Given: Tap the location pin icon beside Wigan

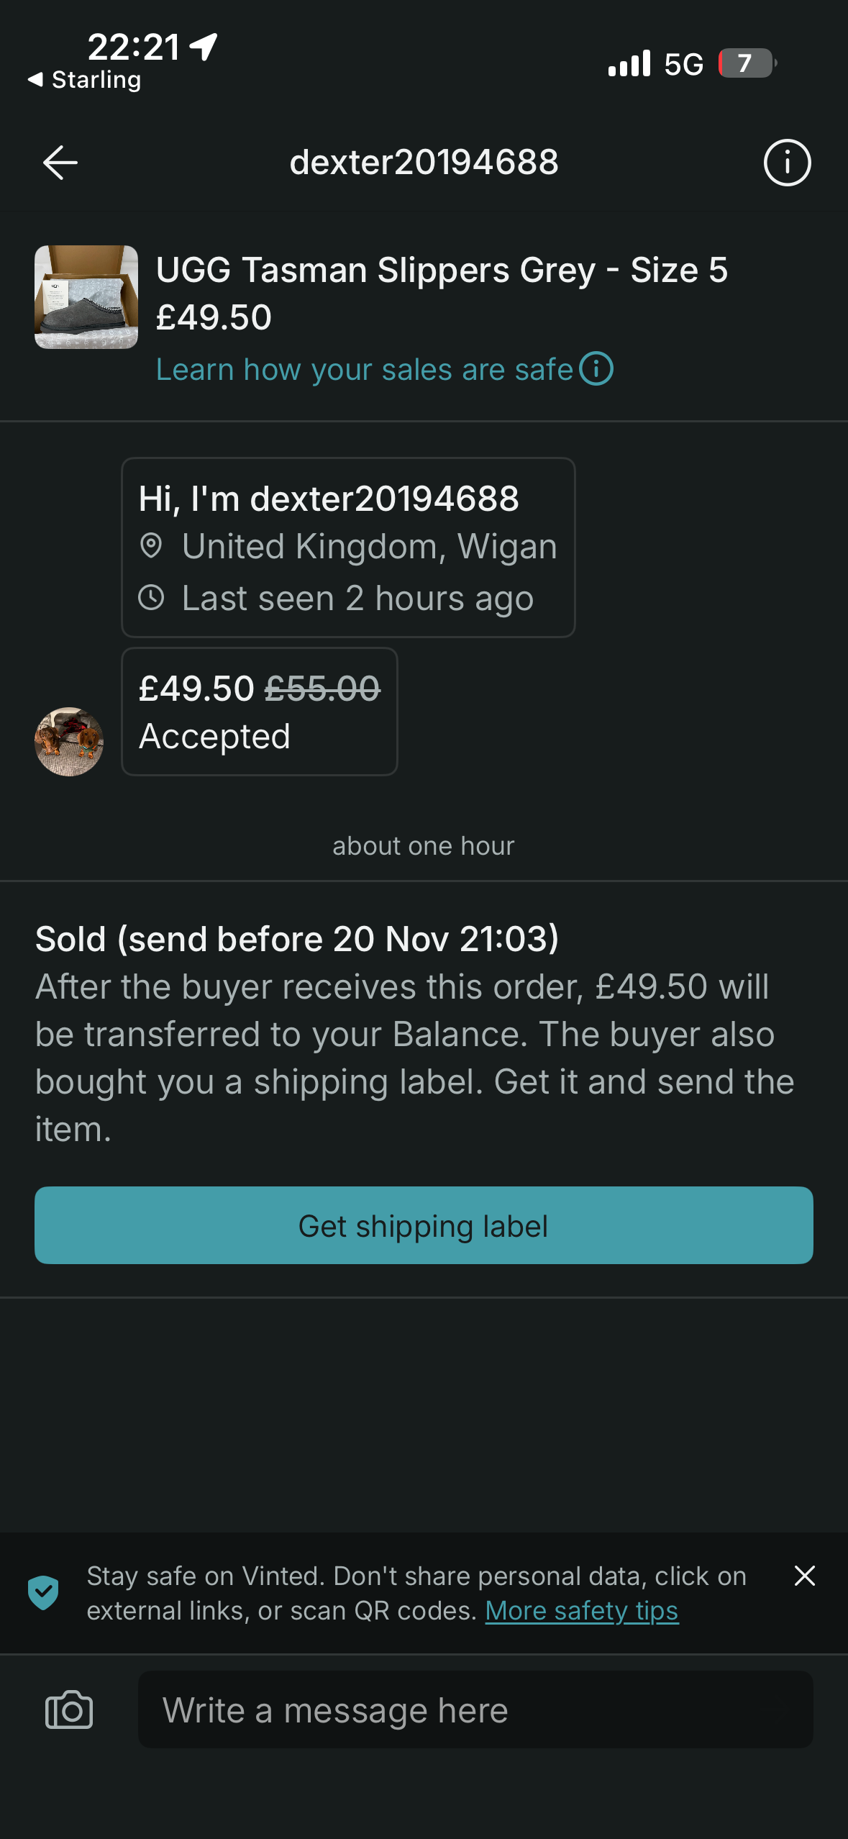Looking at the screenshot, I should point(151,546).
